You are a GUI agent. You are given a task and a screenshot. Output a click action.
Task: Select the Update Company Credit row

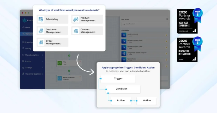[145, 47]
